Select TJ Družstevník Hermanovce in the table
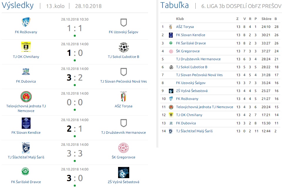This screenshot has height=189, width=282. (198, 59)
